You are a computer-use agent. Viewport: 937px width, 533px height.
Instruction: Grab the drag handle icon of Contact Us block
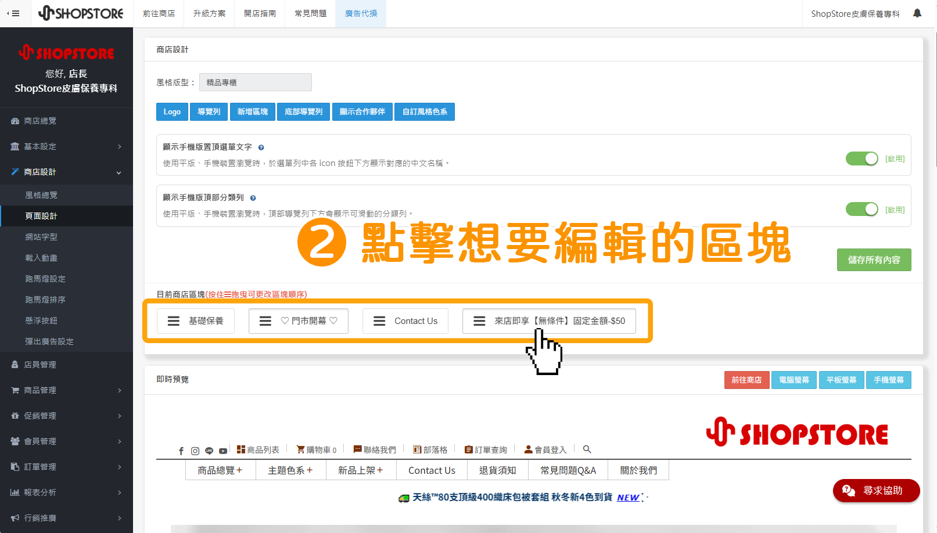point(379,321)
